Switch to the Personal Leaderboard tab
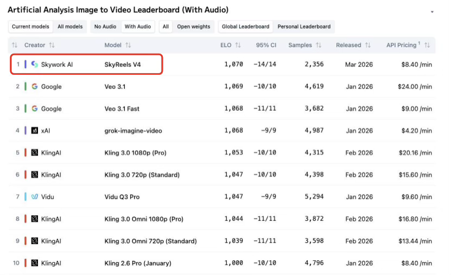This screenshot has height=275, width=451. pos(304,27)
